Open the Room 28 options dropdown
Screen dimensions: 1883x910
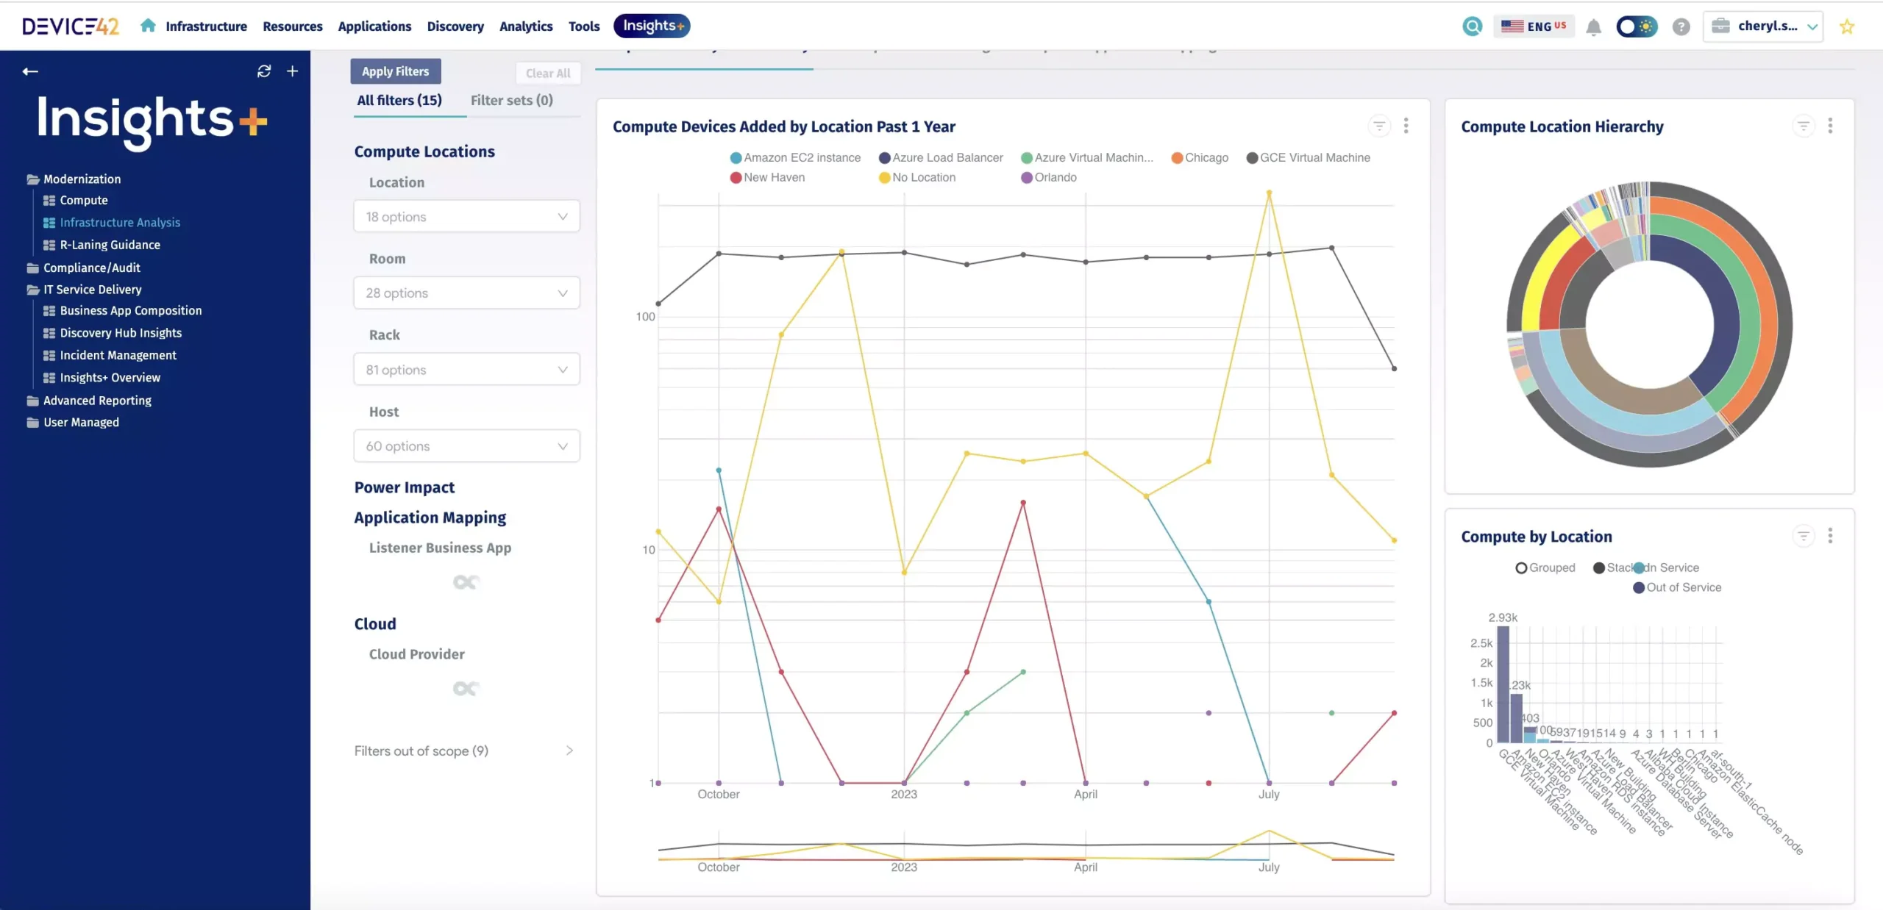click(x=466, y=293)
